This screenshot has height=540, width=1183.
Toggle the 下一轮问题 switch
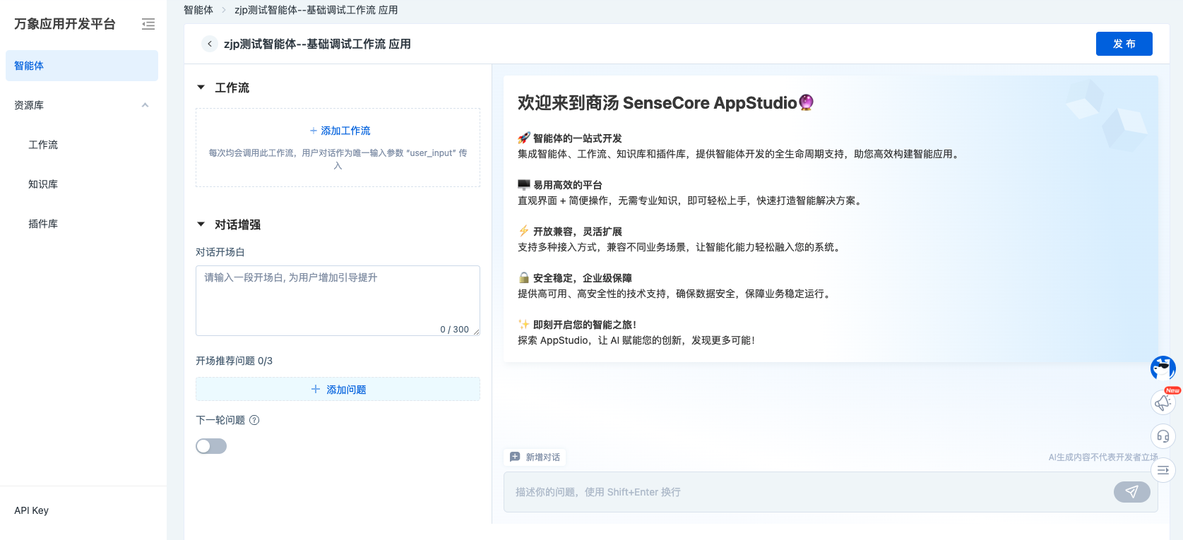pos(211,446)
